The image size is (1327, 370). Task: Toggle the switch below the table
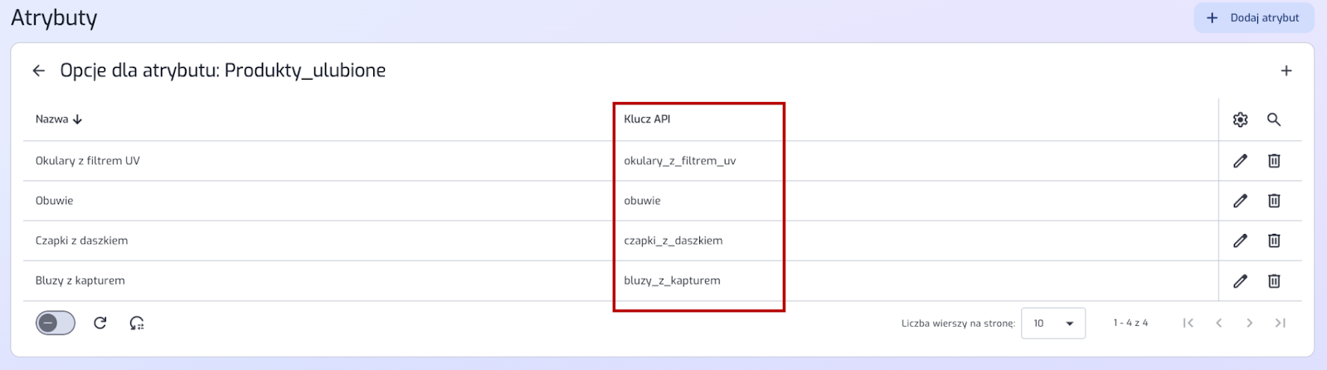click(x=56, y=323)
